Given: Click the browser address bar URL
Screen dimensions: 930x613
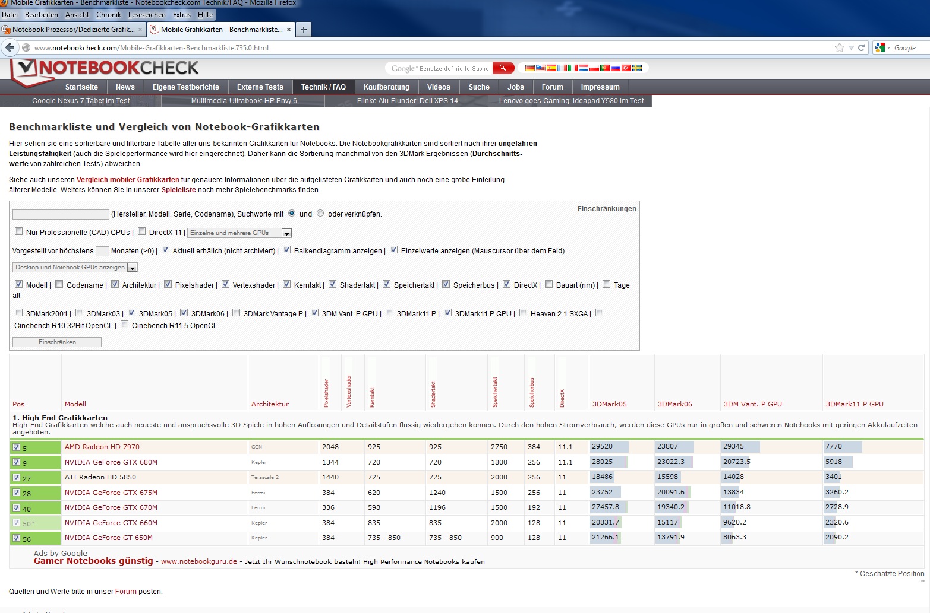Looking at the screenshot, I should [x=152, y=48].
